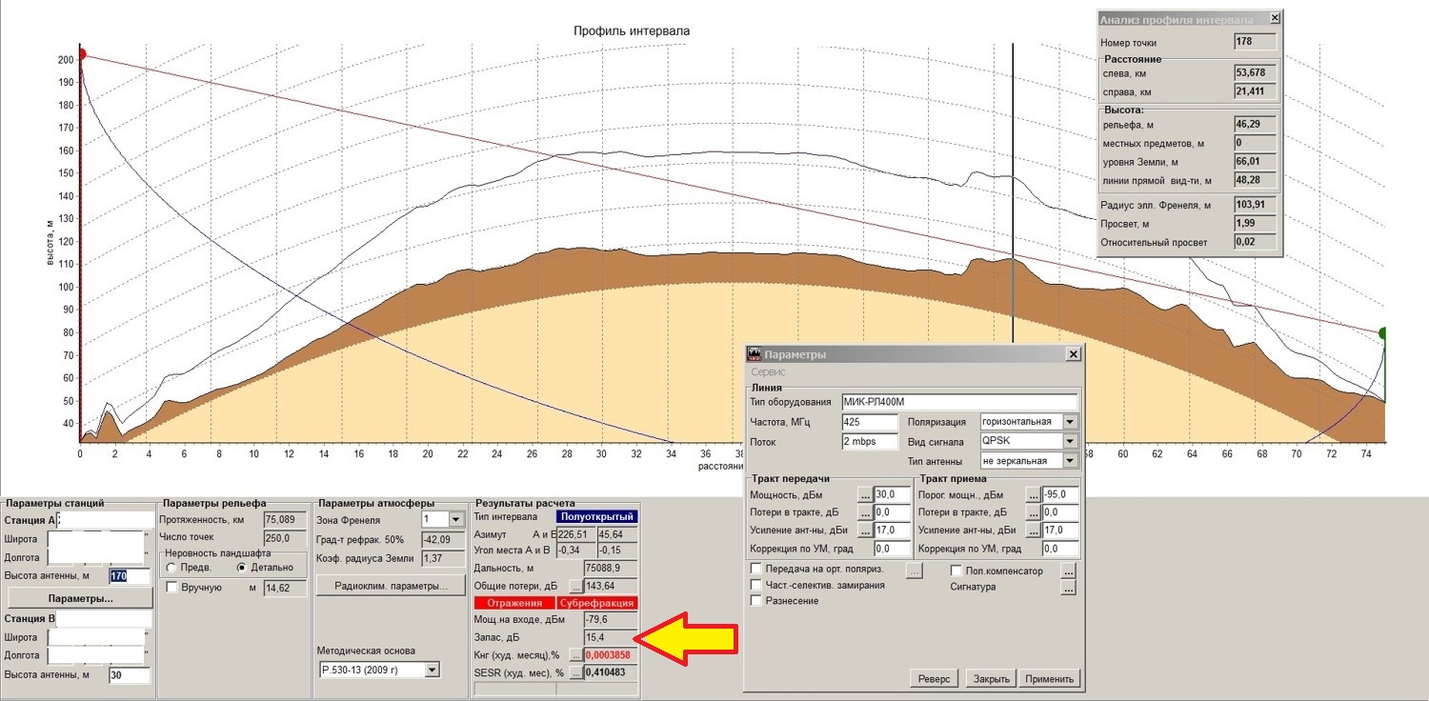Click transmit Коррекция по УМ field
1429x701 pixels.
pos(893,549)
